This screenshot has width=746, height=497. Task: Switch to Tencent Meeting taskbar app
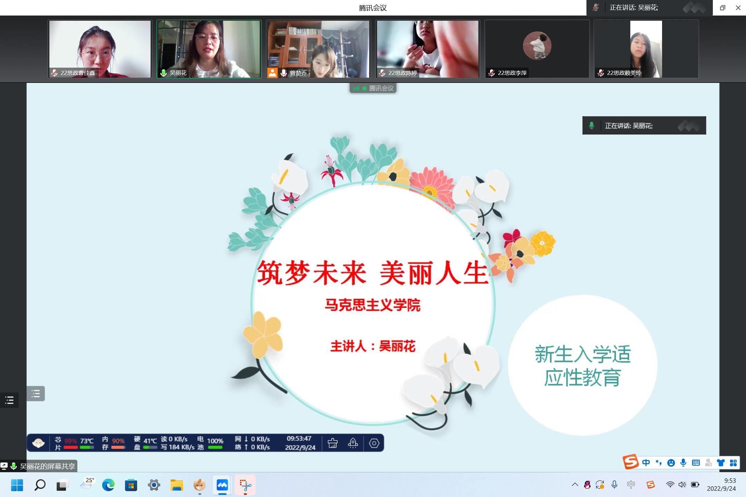pos(222,485)
